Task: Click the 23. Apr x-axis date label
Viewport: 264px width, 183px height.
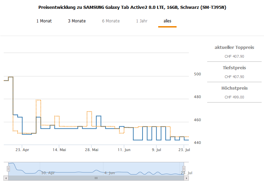Action: [x=22, y=150]
